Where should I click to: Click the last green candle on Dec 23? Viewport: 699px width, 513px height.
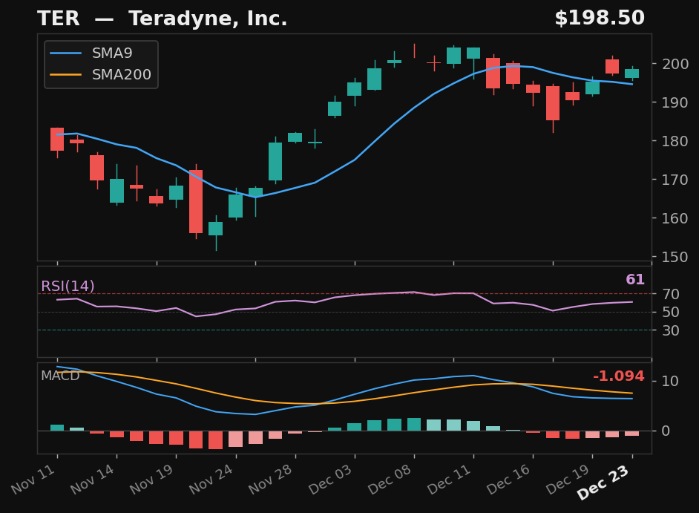(631, 73)
